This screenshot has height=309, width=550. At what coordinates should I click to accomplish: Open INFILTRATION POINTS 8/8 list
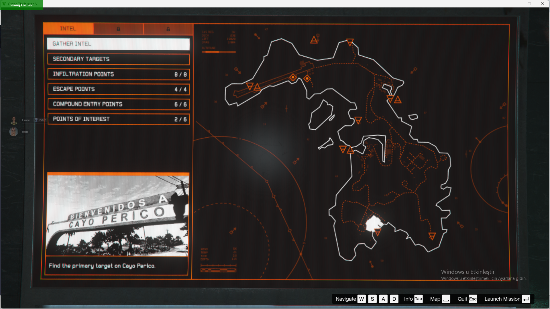pos(118,74)
